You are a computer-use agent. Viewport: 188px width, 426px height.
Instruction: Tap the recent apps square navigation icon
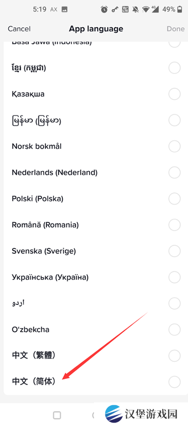point(57,415)
